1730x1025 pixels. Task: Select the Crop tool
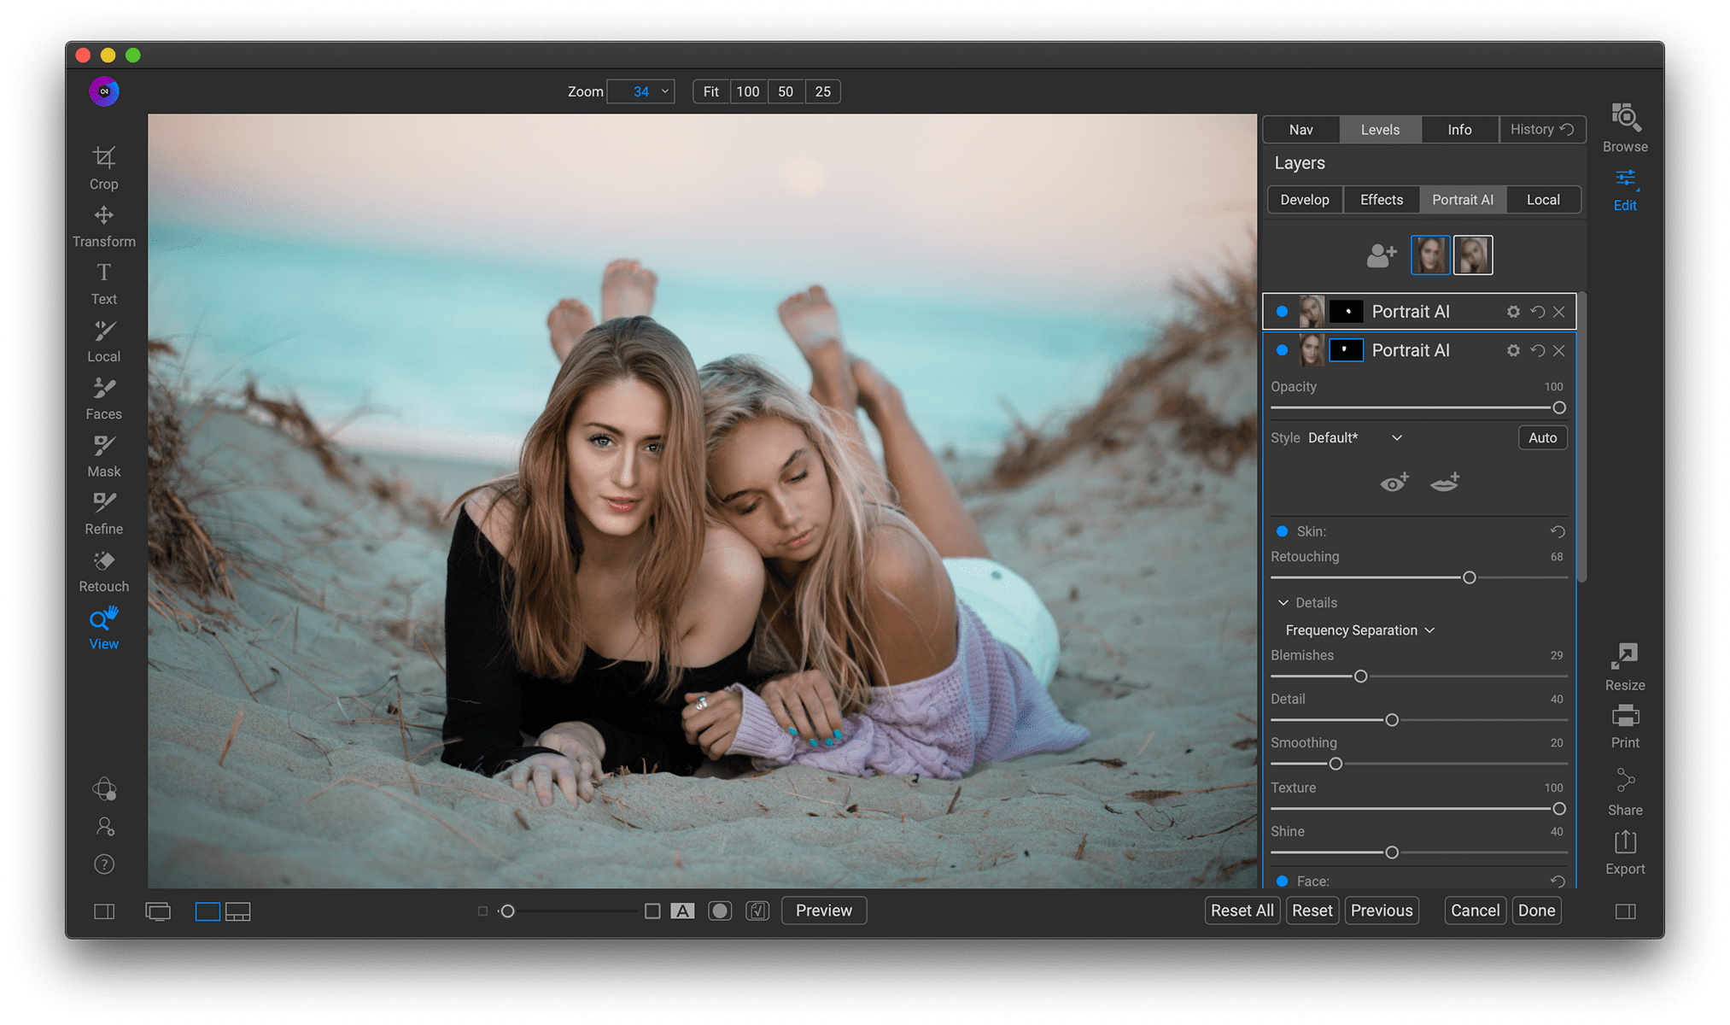[103, 167]
